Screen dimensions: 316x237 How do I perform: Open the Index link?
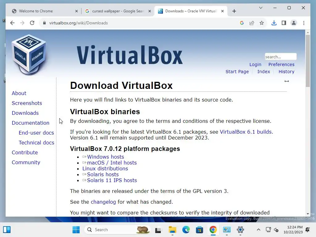pos(264,72)
